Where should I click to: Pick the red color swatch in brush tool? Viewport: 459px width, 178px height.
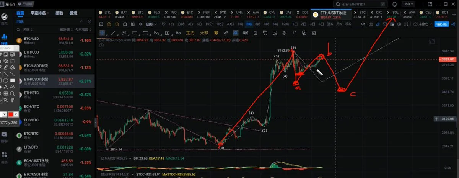11,114
